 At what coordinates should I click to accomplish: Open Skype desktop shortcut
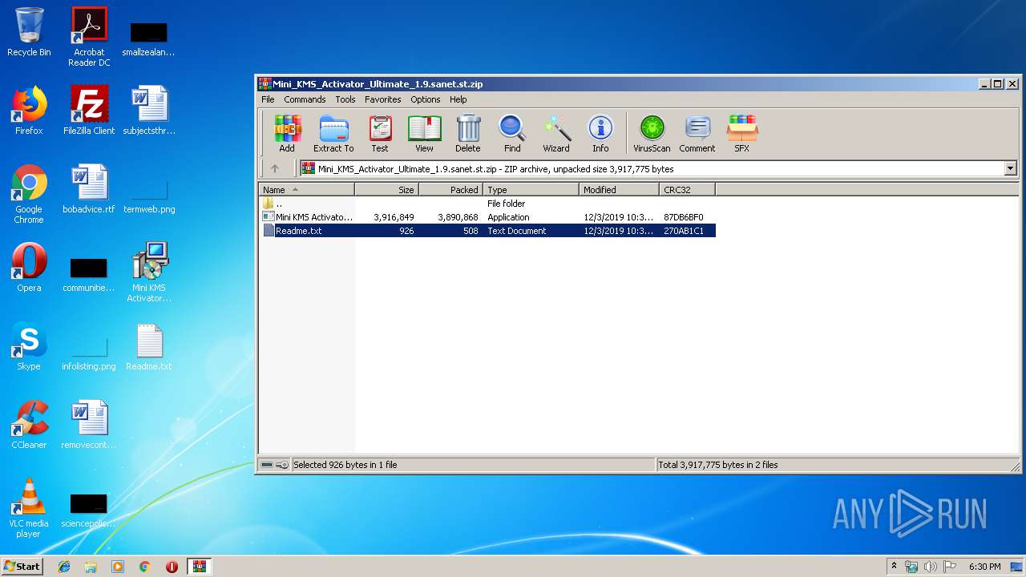(x=29, y=346)
